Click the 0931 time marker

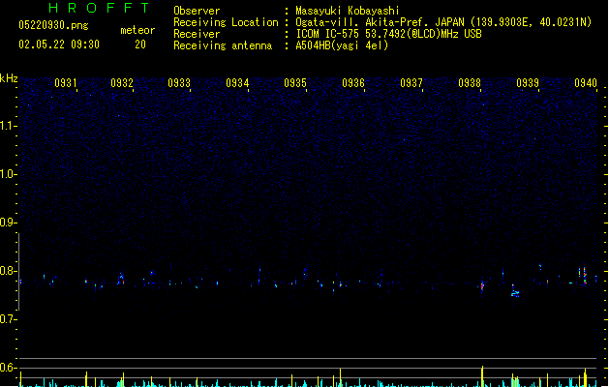click(66, 83)
